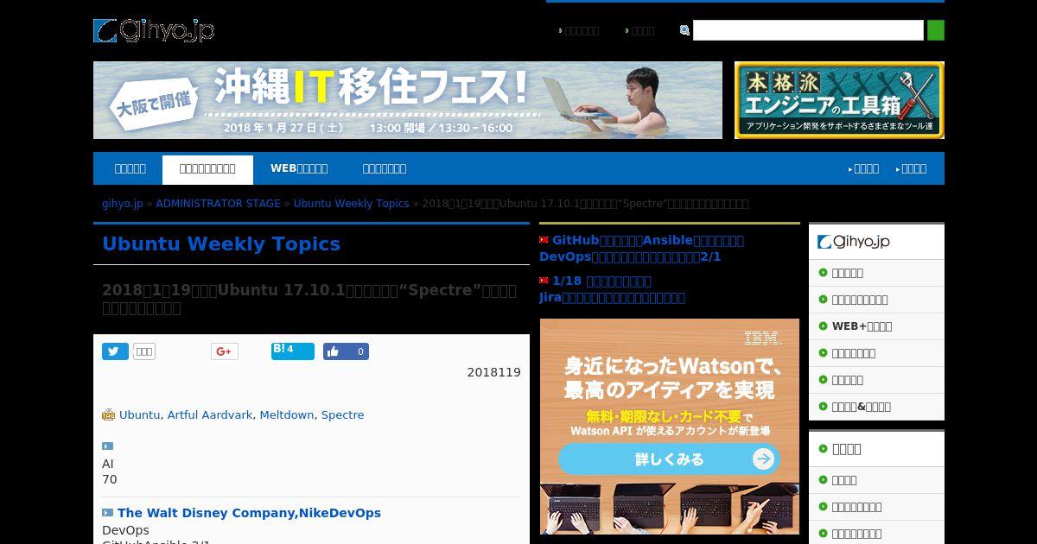The image size is (1037, 544).
Task: Click red flag icon beside GitHub Ansible headline
Action: pyautogui.click(x=544, y=240)
